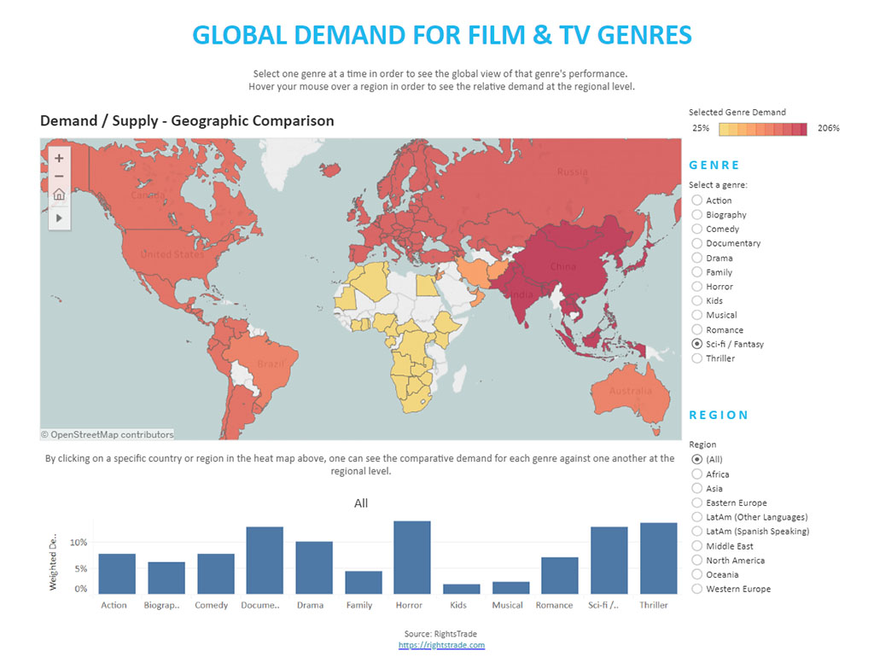Click the OpenStreetMap contributors attribution
The height and width of the screenshot is (657, 874).
click(107, 434)
